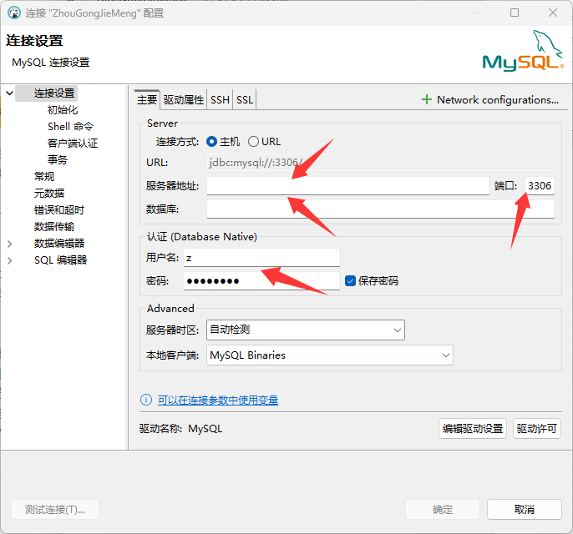Select 初始化 in the settings tree
This screenshot has height=534, width=573.
coord(63,110)
